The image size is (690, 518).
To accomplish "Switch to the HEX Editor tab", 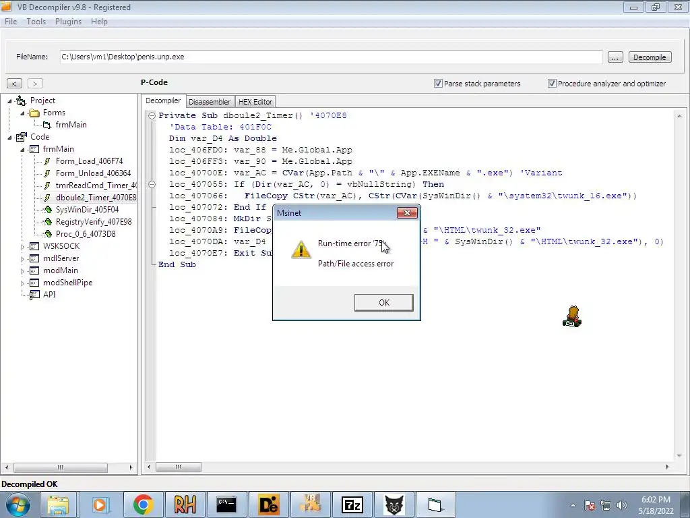I will [255, 102].
